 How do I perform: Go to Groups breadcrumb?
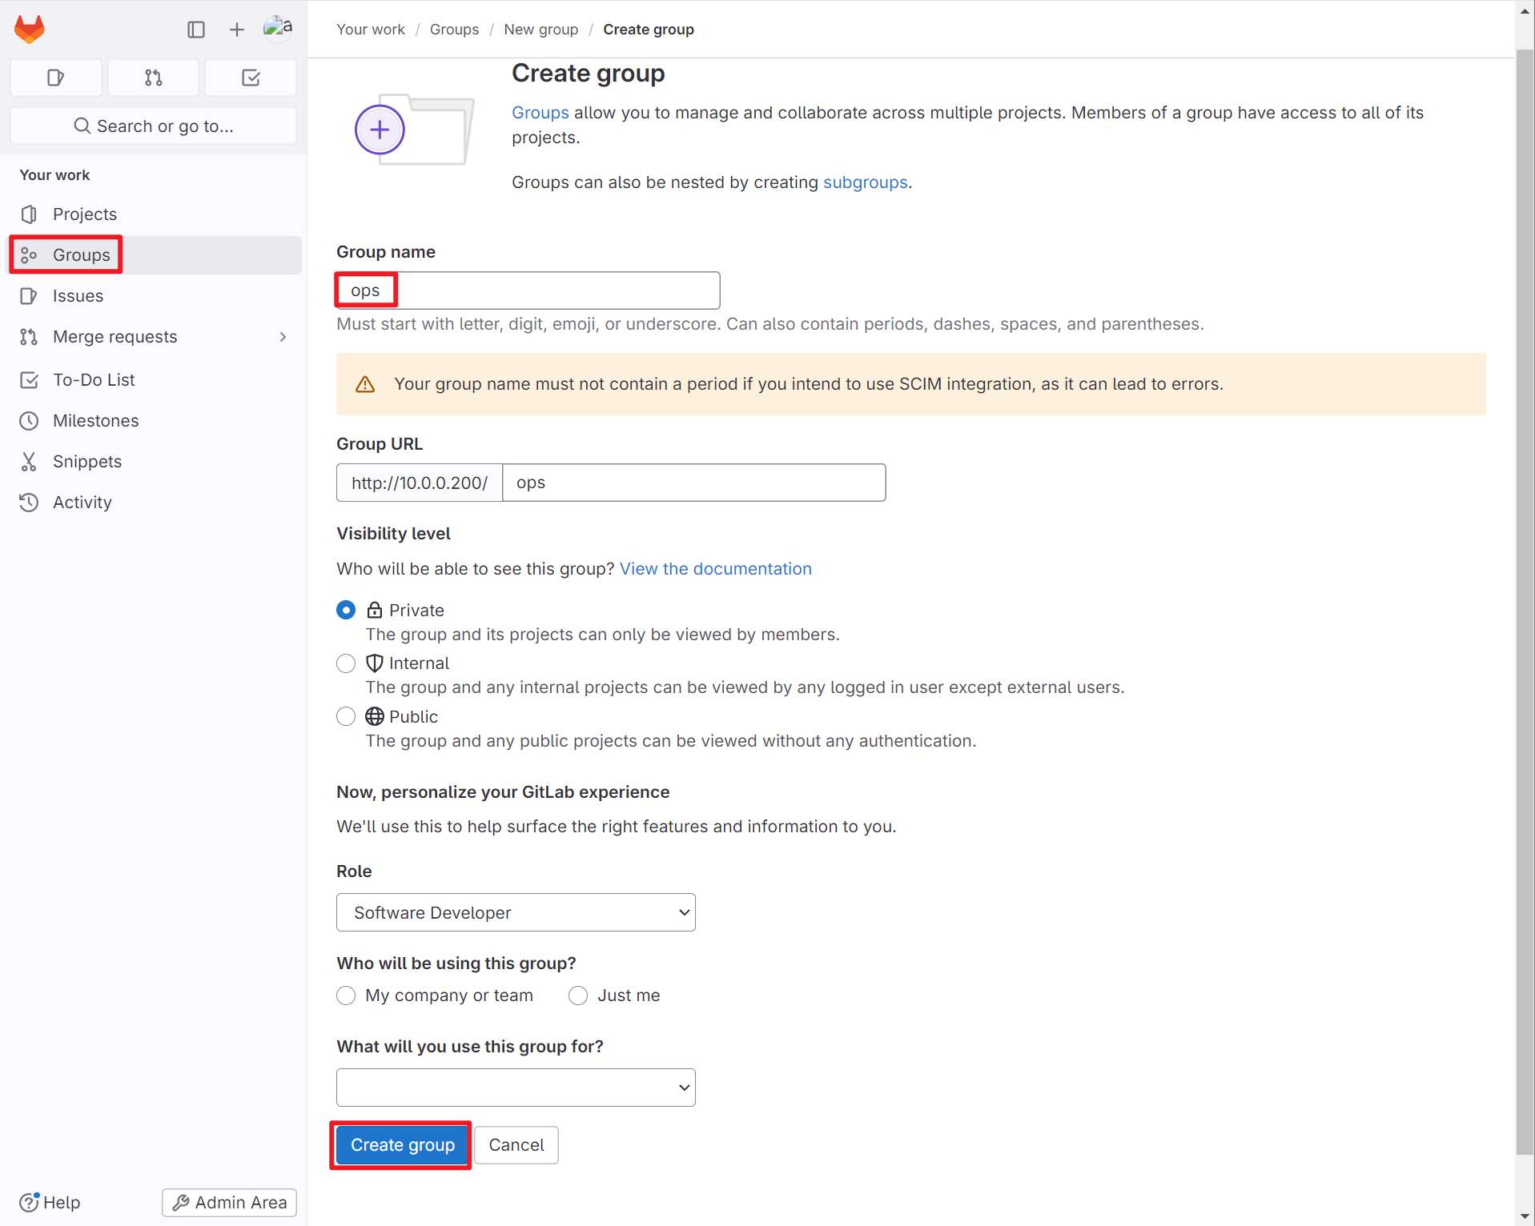coord(454,30)
